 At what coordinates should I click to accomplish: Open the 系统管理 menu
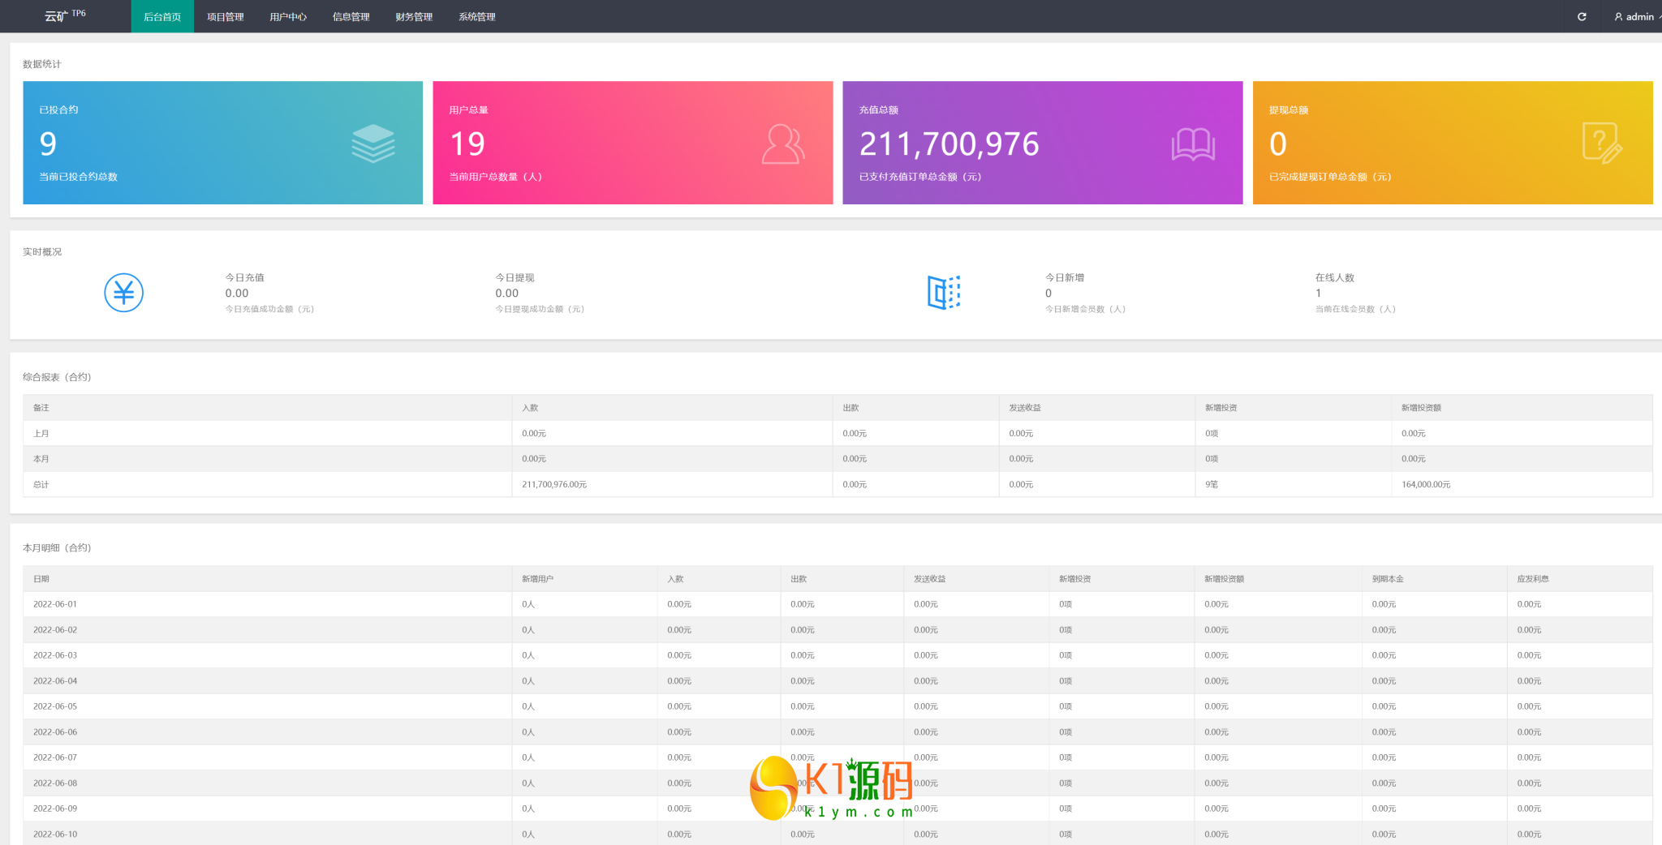(x=476, y=16)
